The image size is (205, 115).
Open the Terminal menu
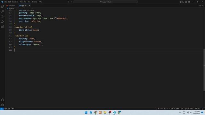coord(34,2)
